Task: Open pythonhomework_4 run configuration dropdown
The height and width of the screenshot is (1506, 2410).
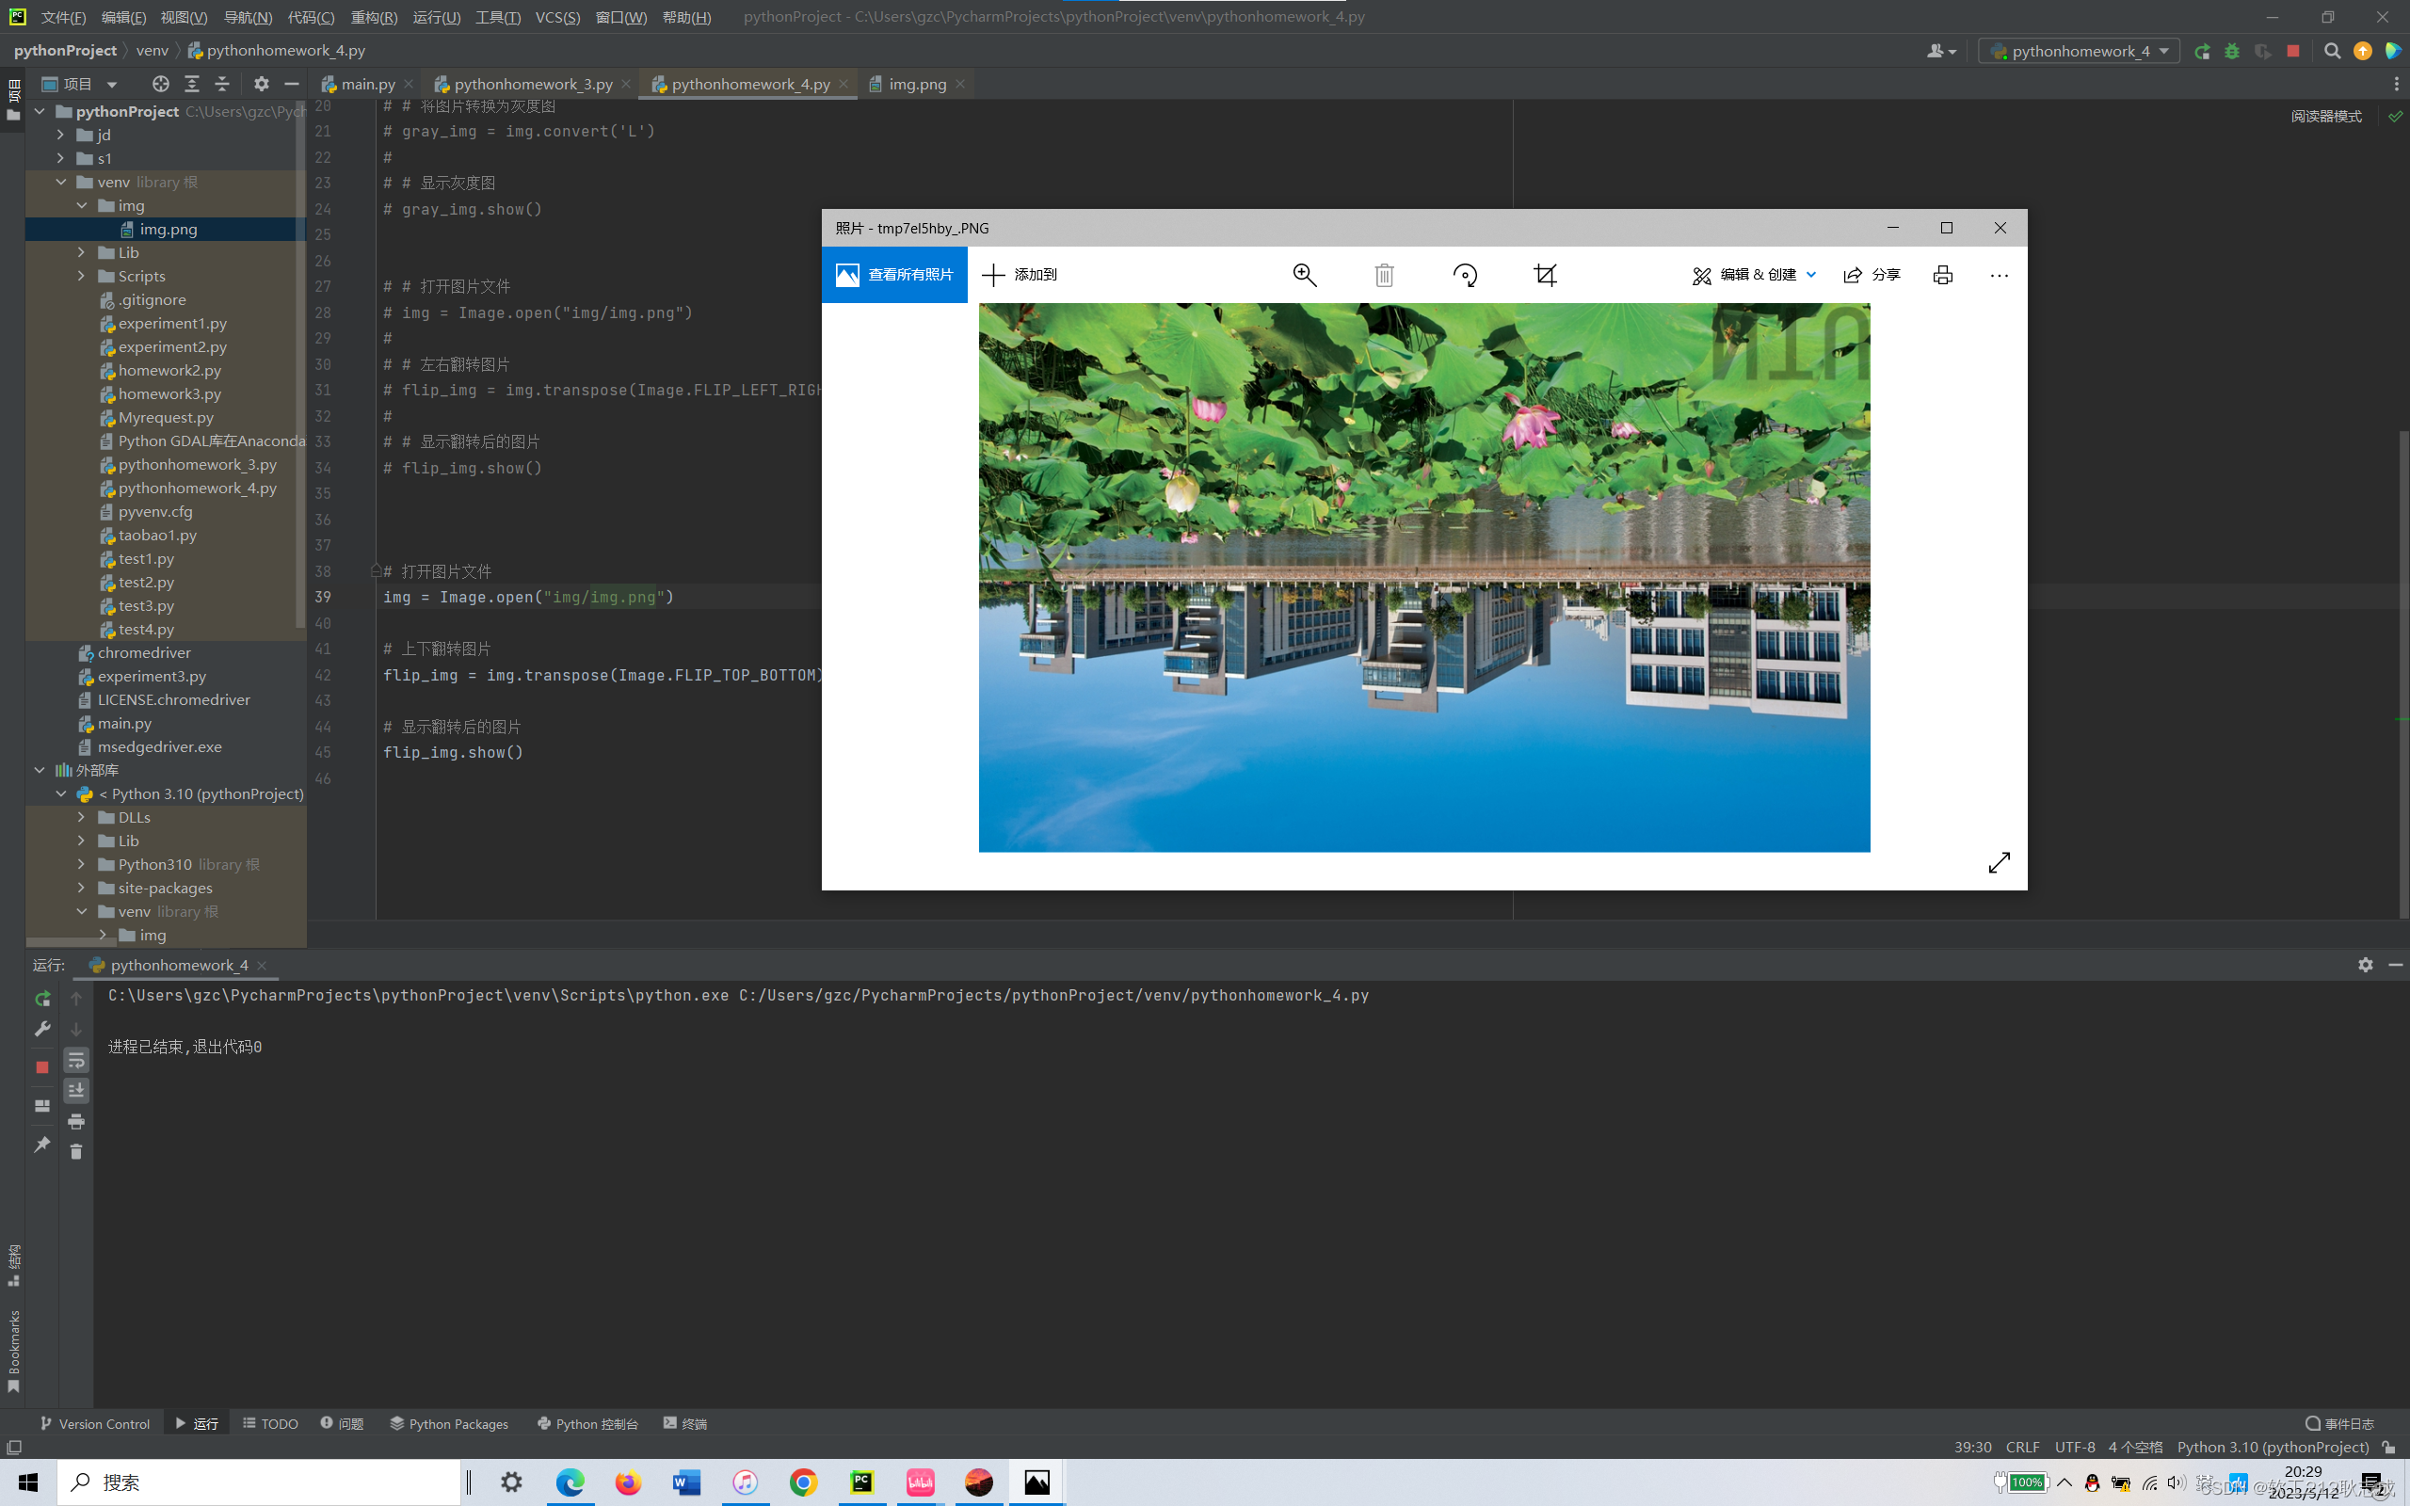Action: click(x=2079, y=51)
